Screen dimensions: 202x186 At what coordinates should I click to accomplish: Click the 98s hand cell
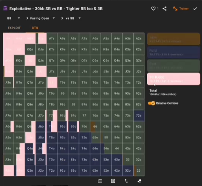(x=73, y=93)
